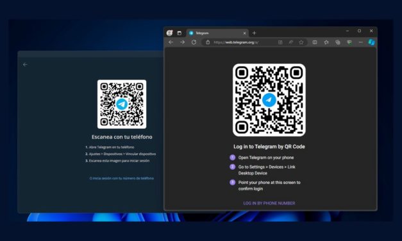
Task: Click the read aloud icon
Action: pyautogui.click(x=290, y=42)
